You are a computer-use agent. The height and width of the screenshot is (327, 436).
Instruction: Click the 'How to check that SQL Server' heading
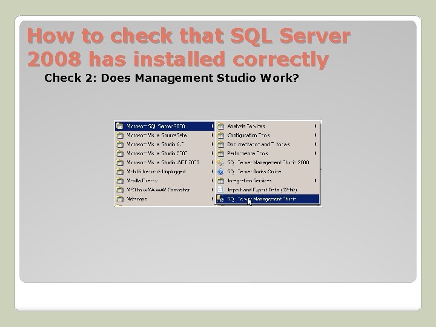tap(188, 36)
